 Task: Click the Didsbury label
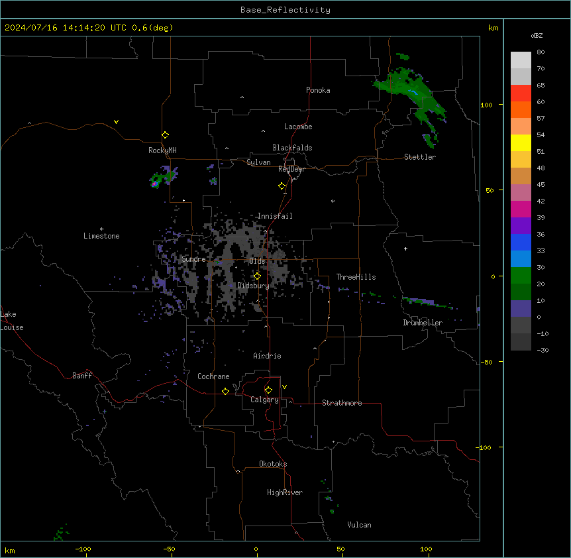(x=254, y=286)
